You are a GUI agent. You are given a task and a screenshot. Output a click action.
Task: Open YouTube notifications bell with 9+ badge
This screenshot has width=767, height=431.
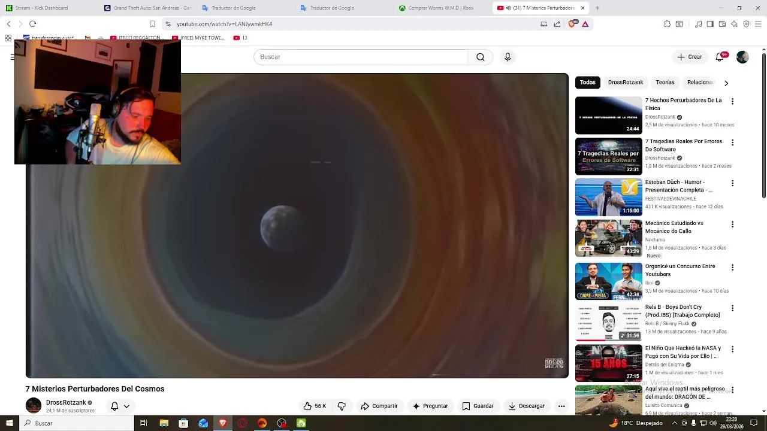721,57
